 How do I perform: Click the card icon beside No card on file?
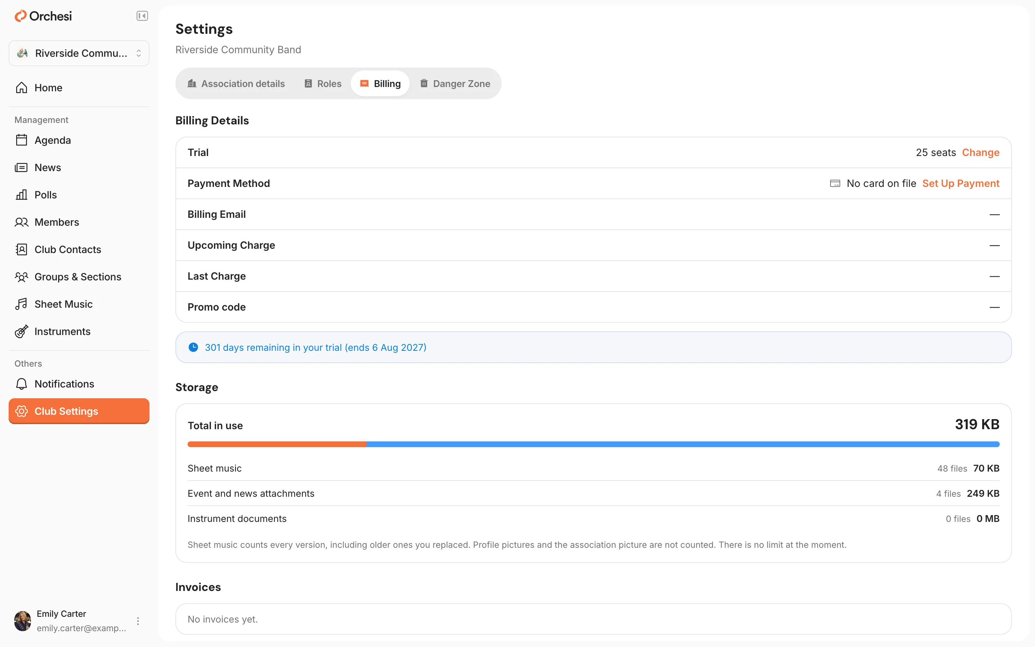(835, 184)
